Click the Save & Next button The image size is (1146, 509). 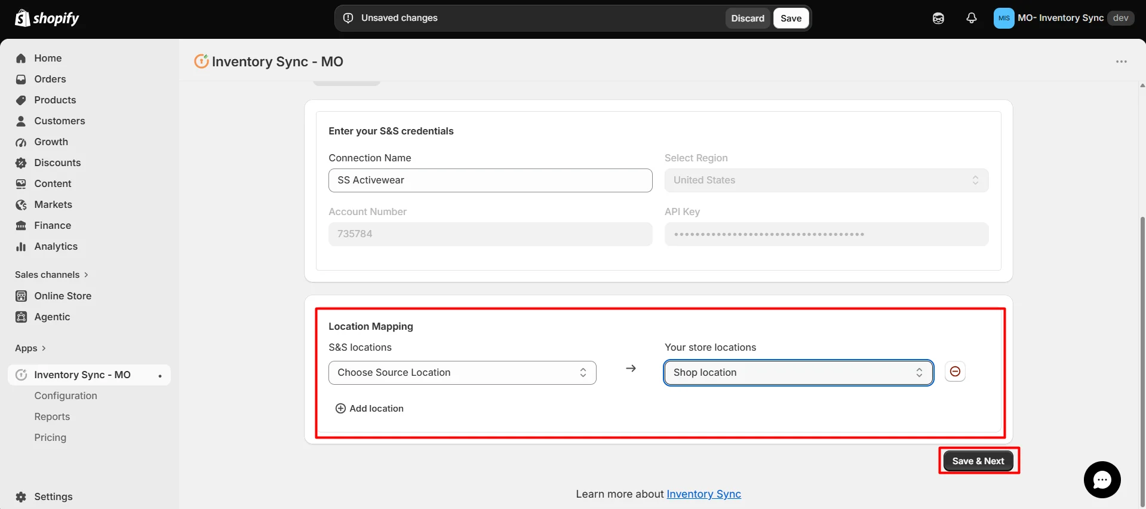click(x=978, y=461)
